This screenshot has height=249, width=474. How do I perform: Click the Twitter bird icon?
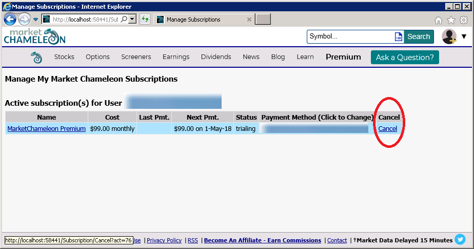click(460, 240)
